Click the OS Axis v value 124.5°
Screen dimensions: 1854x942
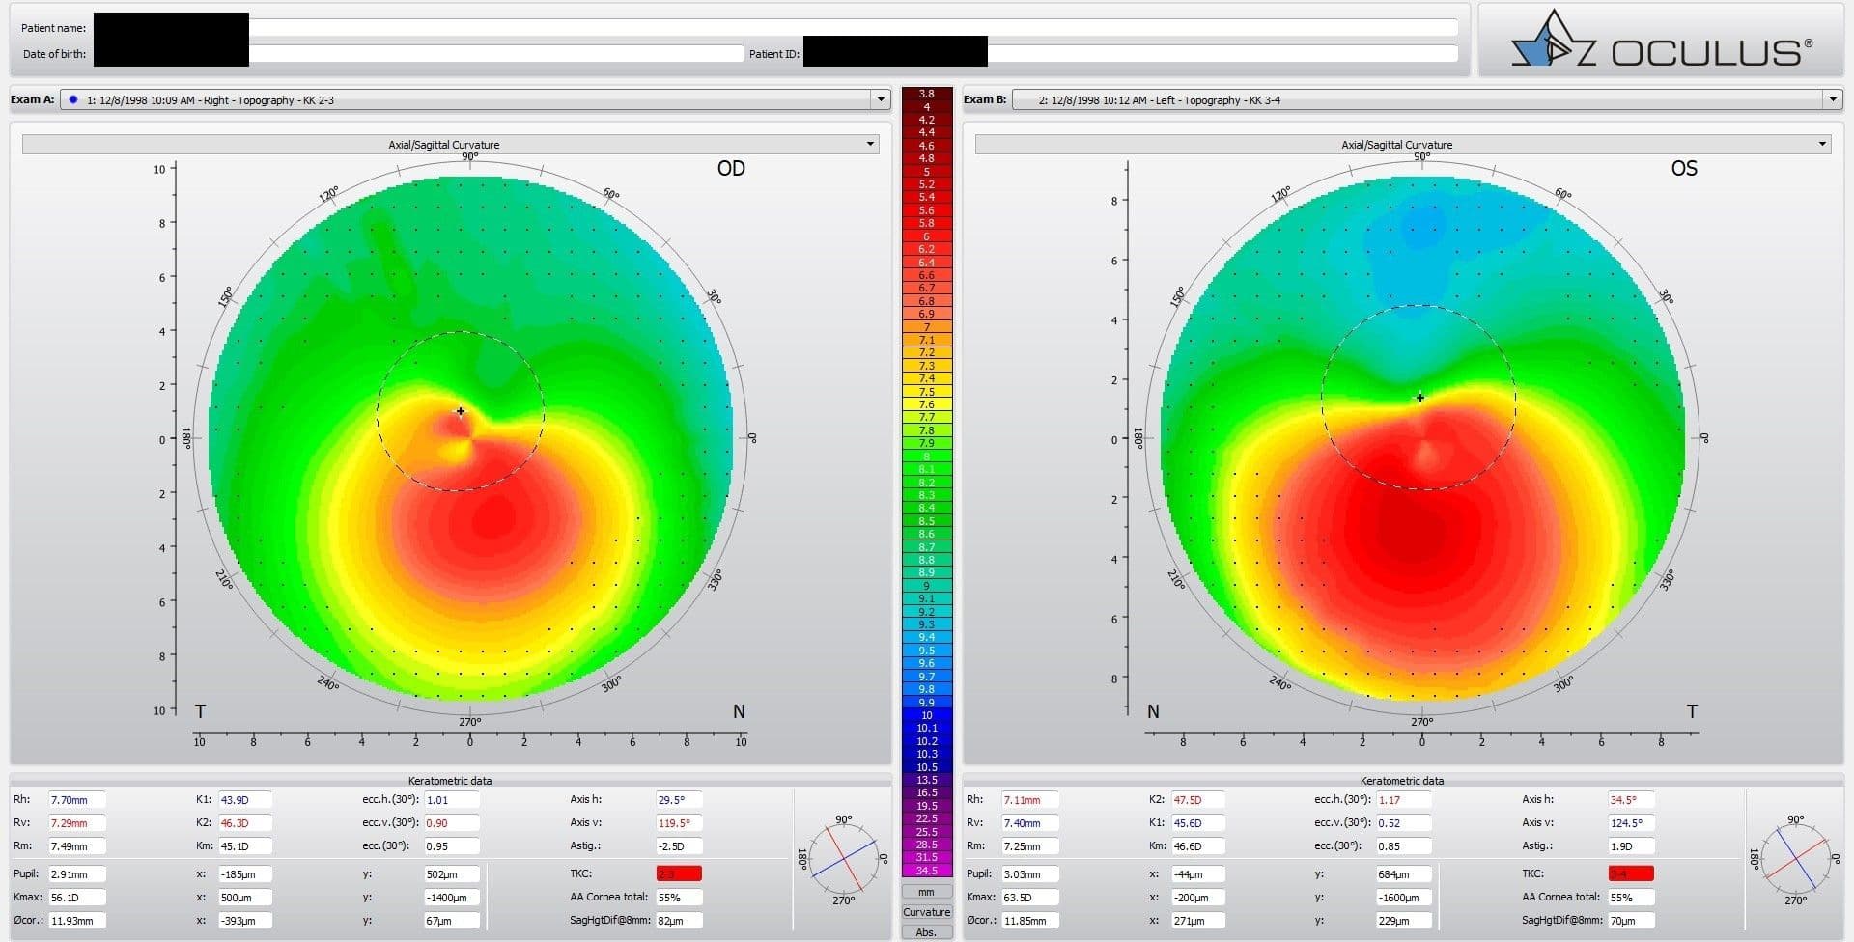(x=1631, y=822)
